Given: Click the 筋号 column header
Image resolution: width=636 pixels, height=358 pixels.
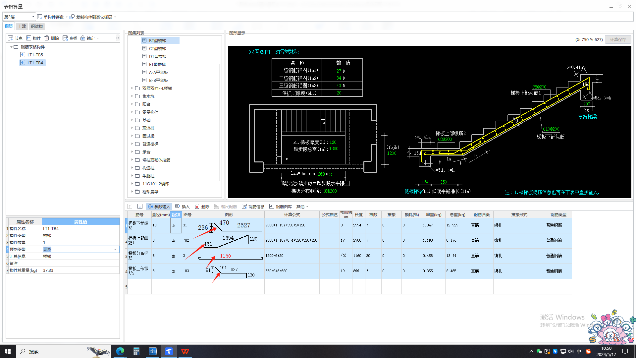Looking at the screenshot, I should 139,214.
